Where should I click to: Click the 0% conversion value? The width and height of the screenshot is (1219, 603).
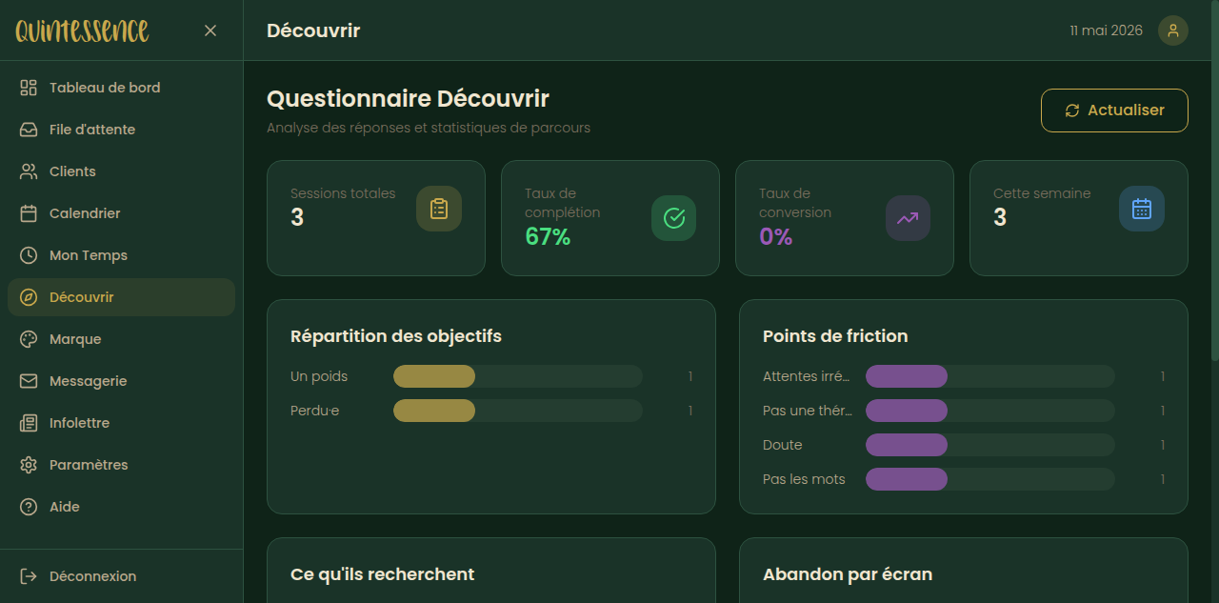click(776, 237)
